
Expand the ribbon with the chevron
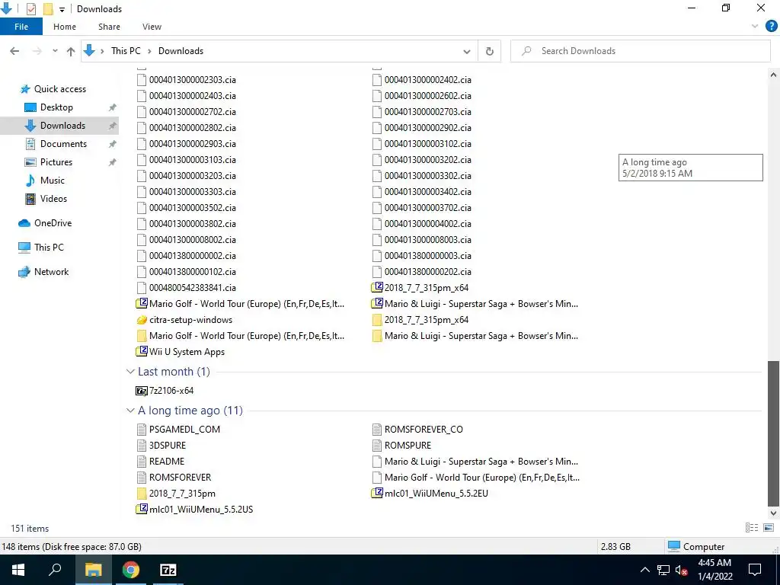click(755, 27)
